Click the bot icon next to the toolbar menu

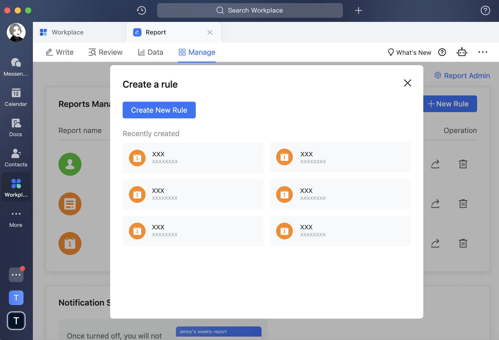[x=462, y=52]
